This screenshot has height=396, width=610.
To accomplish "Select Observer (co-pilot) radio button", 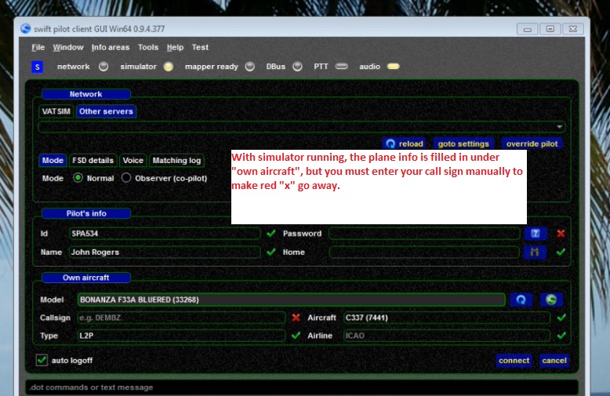I will (x=126, y=178).
